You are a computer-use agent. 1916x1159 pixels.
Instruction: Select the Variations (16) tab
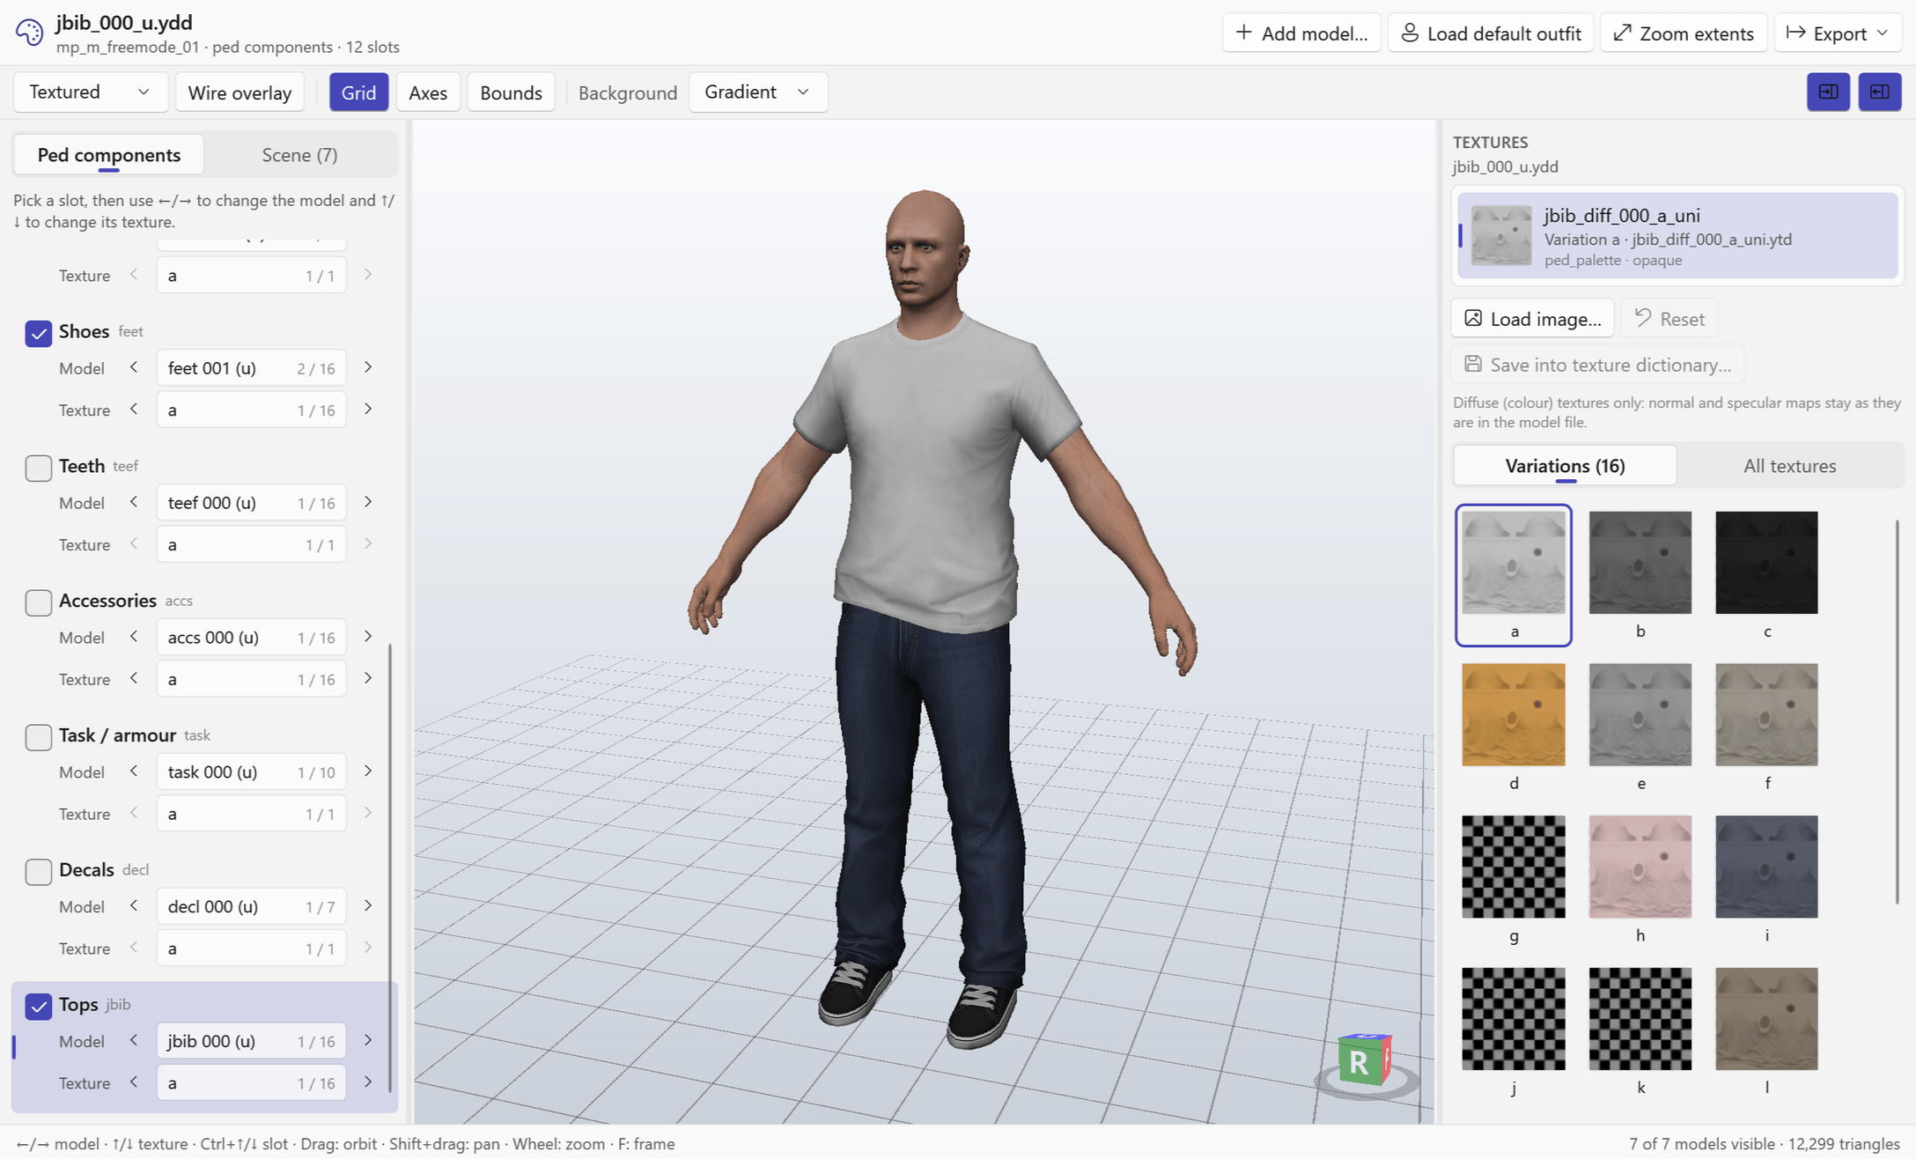coord(1565,466)
